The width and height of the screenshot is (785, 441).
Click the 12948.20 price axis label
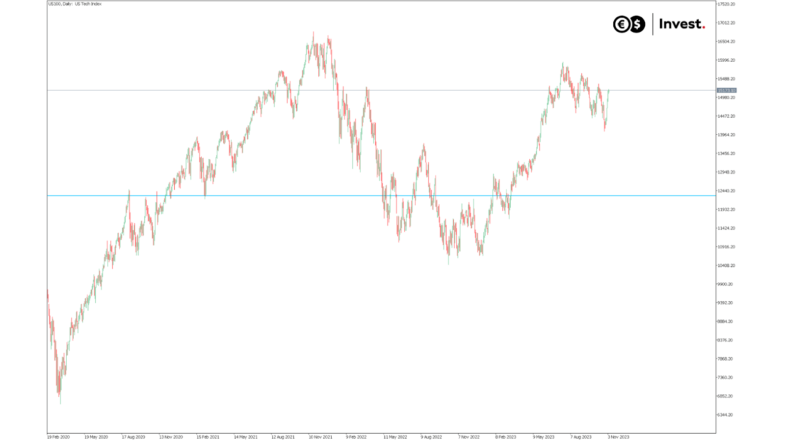point(726,172)
